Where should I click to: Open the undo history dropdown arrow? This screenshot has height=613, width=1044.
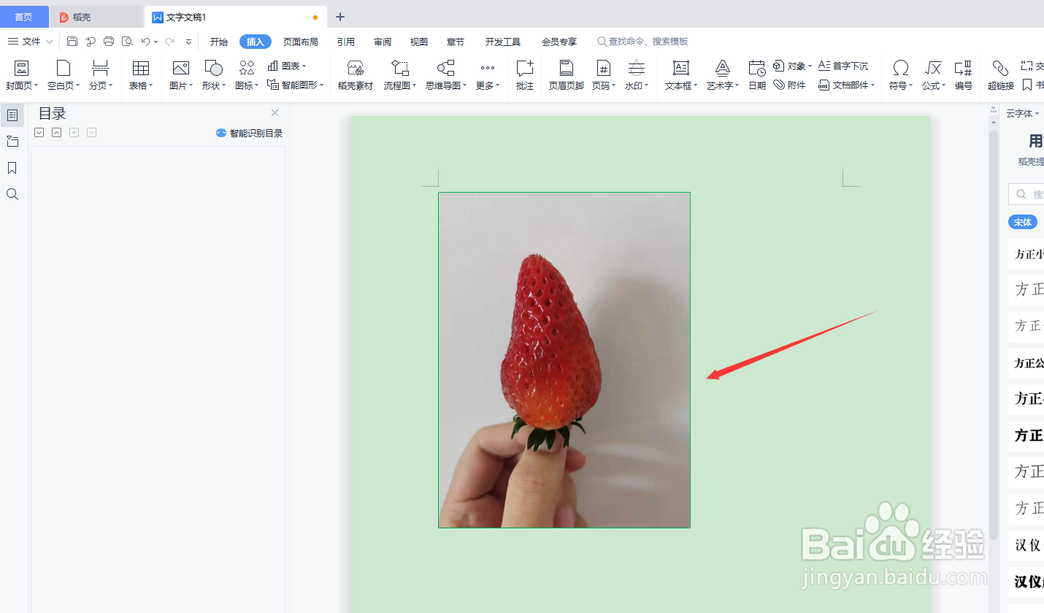[156, 42]
